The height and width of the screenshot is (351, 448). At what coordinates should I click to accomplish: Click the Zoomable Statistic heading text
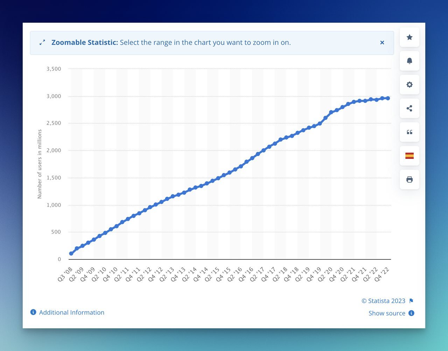[85, 42]
